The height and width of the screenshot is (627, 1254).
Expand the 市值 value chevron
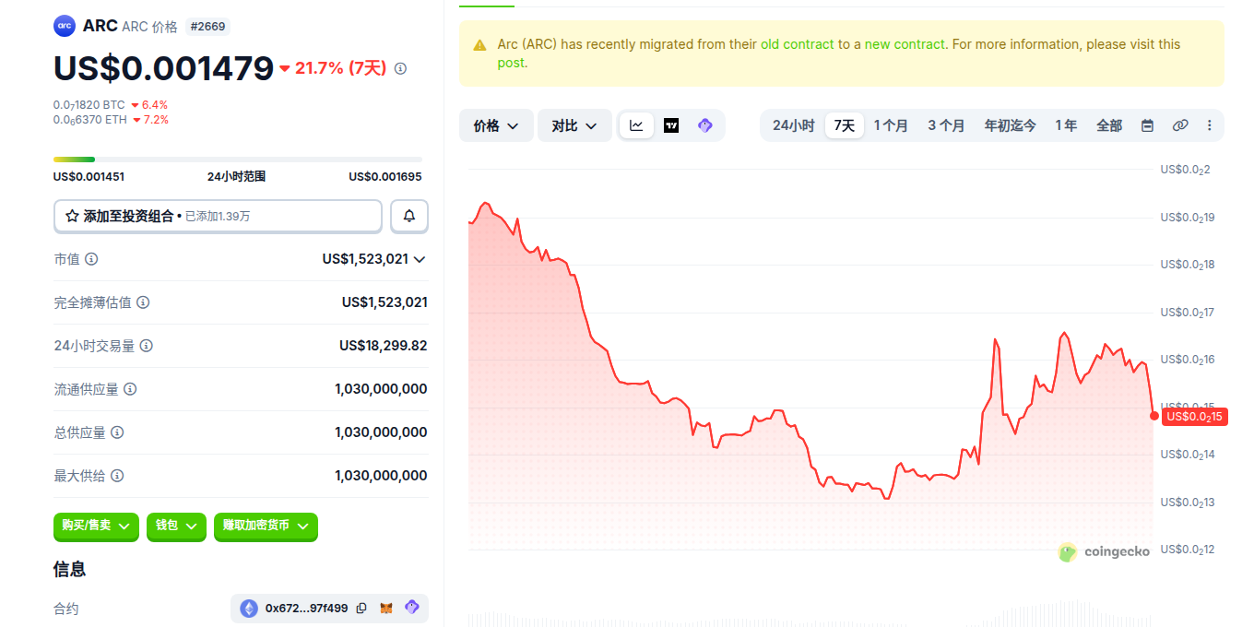click(x=420, y=259)
